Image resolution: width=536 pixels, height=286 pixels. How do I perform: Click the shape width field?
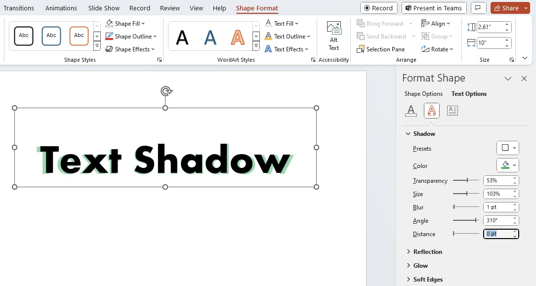490,42
